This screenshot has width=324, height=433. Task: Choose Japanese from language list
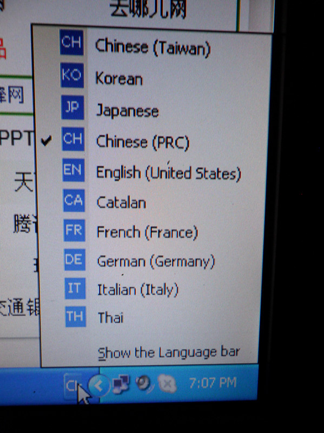[153, 110]
